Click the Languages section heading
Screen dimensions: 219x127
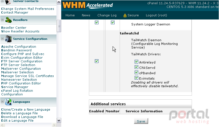pos(21,102)
